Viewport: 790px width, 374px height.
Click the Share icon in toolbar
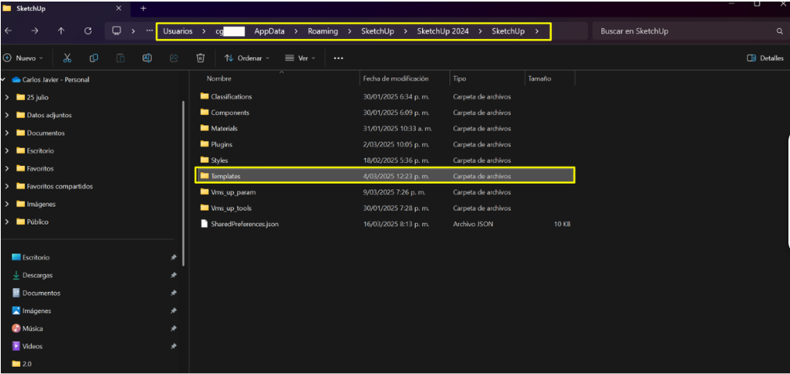coord(174,58)
